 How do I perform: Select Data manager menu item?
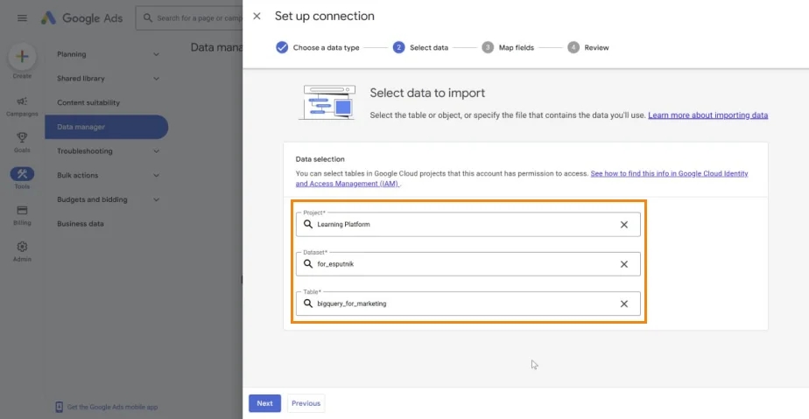106,127
